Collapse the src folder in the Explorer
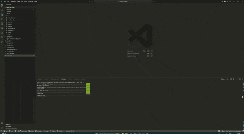This screenshot has height=134, width=244. pyautogui.click(x=8, y=16)
